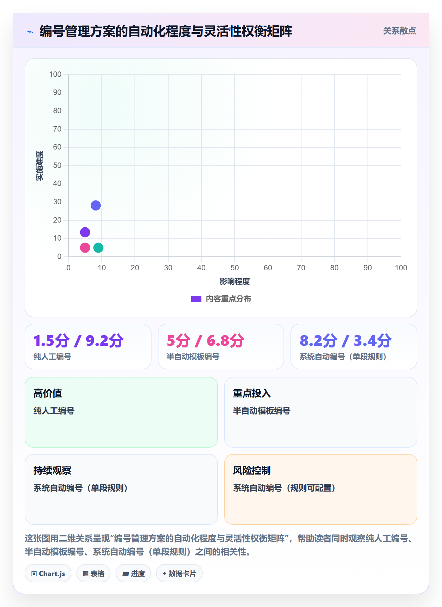Click the lightning bolt icon beside the title

(30, 32)
